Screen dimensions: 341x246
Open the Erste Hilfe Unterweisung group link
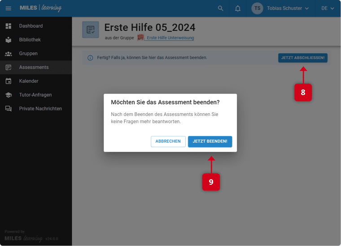coord(170,38)
